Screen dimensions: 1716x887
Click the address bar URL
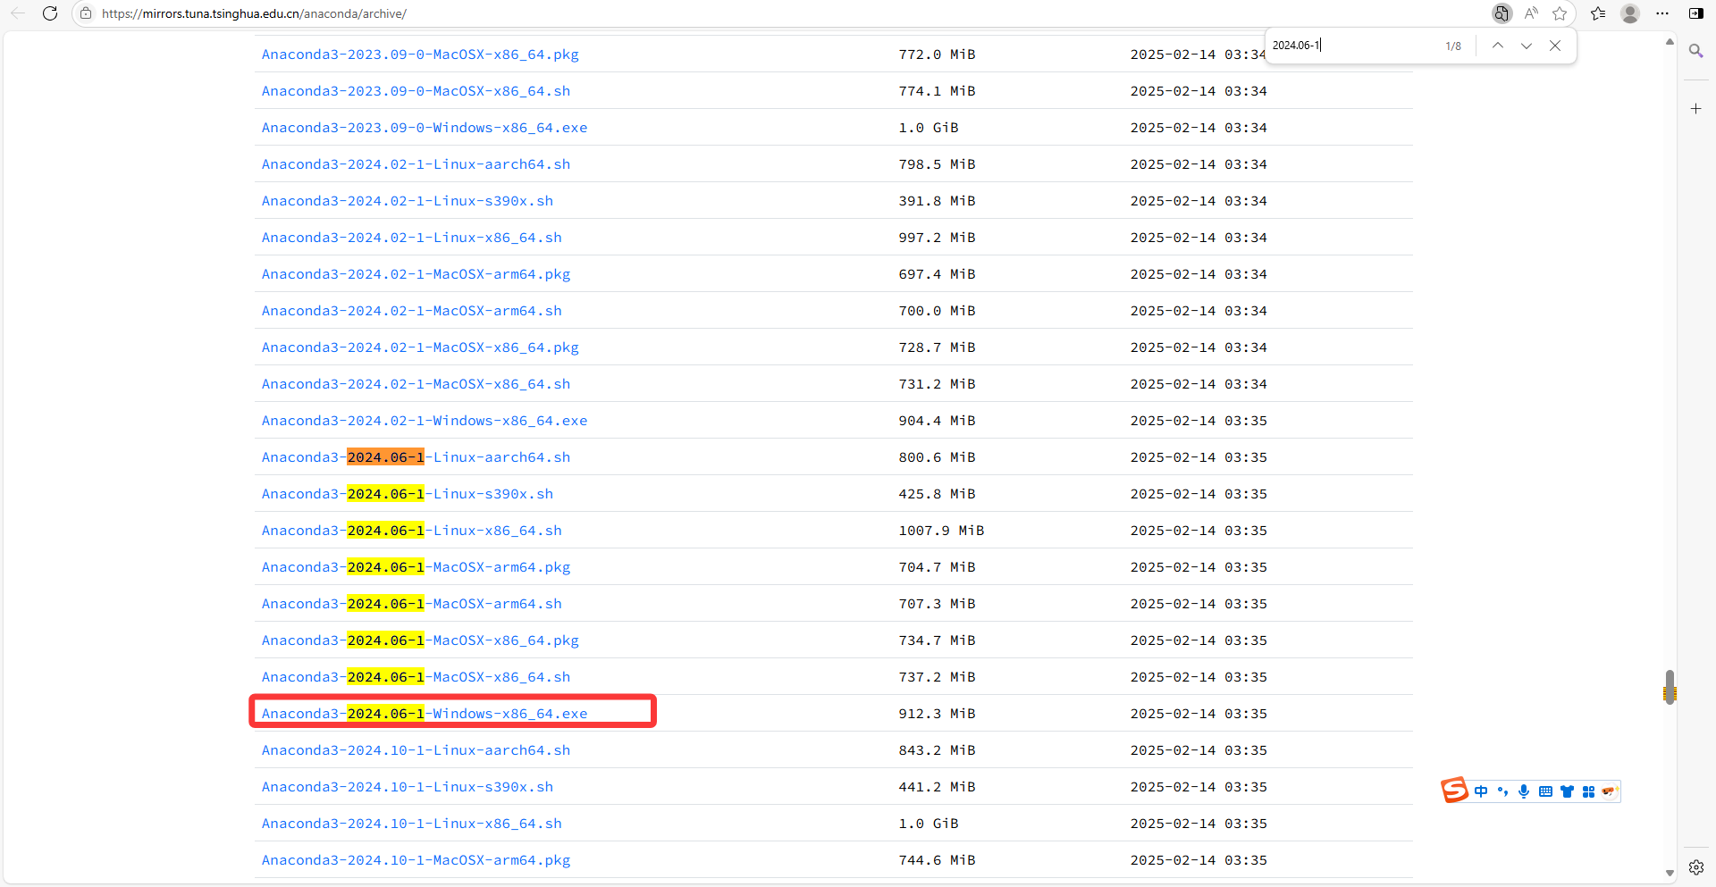254,13
